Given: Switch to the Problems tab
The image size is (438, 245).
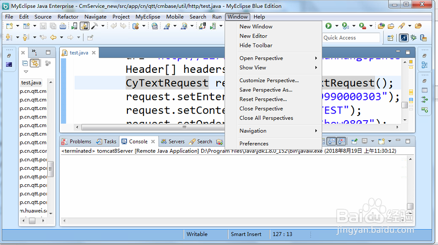Looking at the screenshot, I should (76, 142).
